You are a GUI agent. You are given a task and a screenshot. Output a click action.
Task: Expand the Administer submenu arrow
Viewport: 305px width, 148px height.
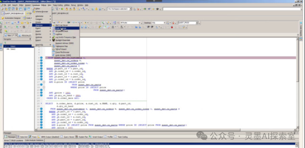[x=50, y=16]
